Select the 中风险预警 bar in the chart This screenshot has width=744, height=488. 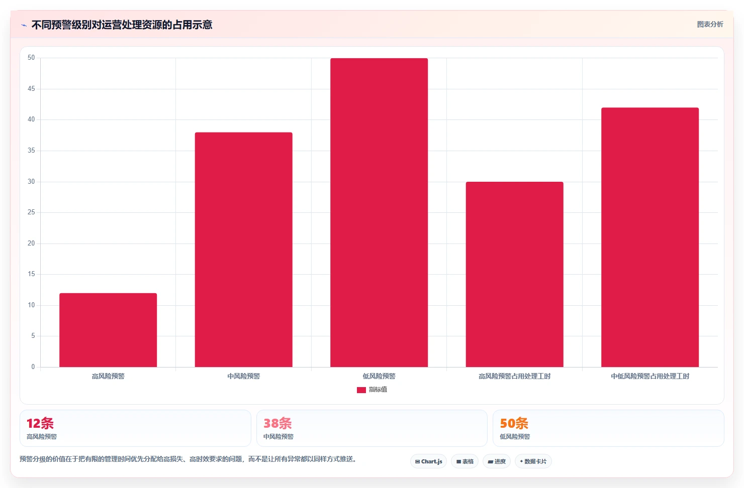click(243, 250)
